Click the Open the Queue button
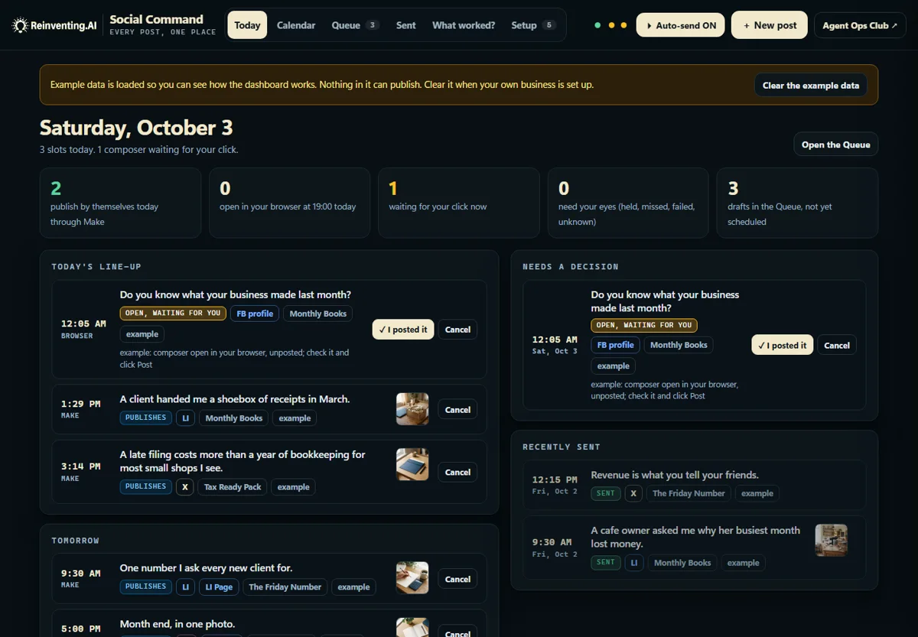The image size is (918, 637). coord(835,145)
